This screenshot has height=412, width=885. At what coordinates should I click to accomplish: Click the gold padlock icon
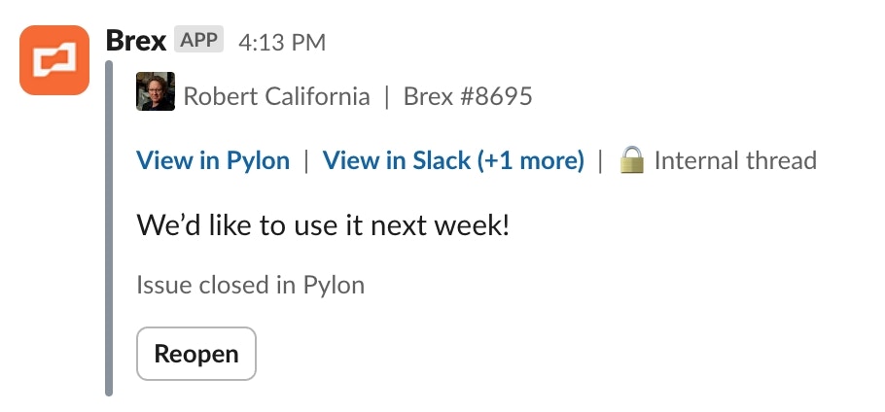coord(631,160)
